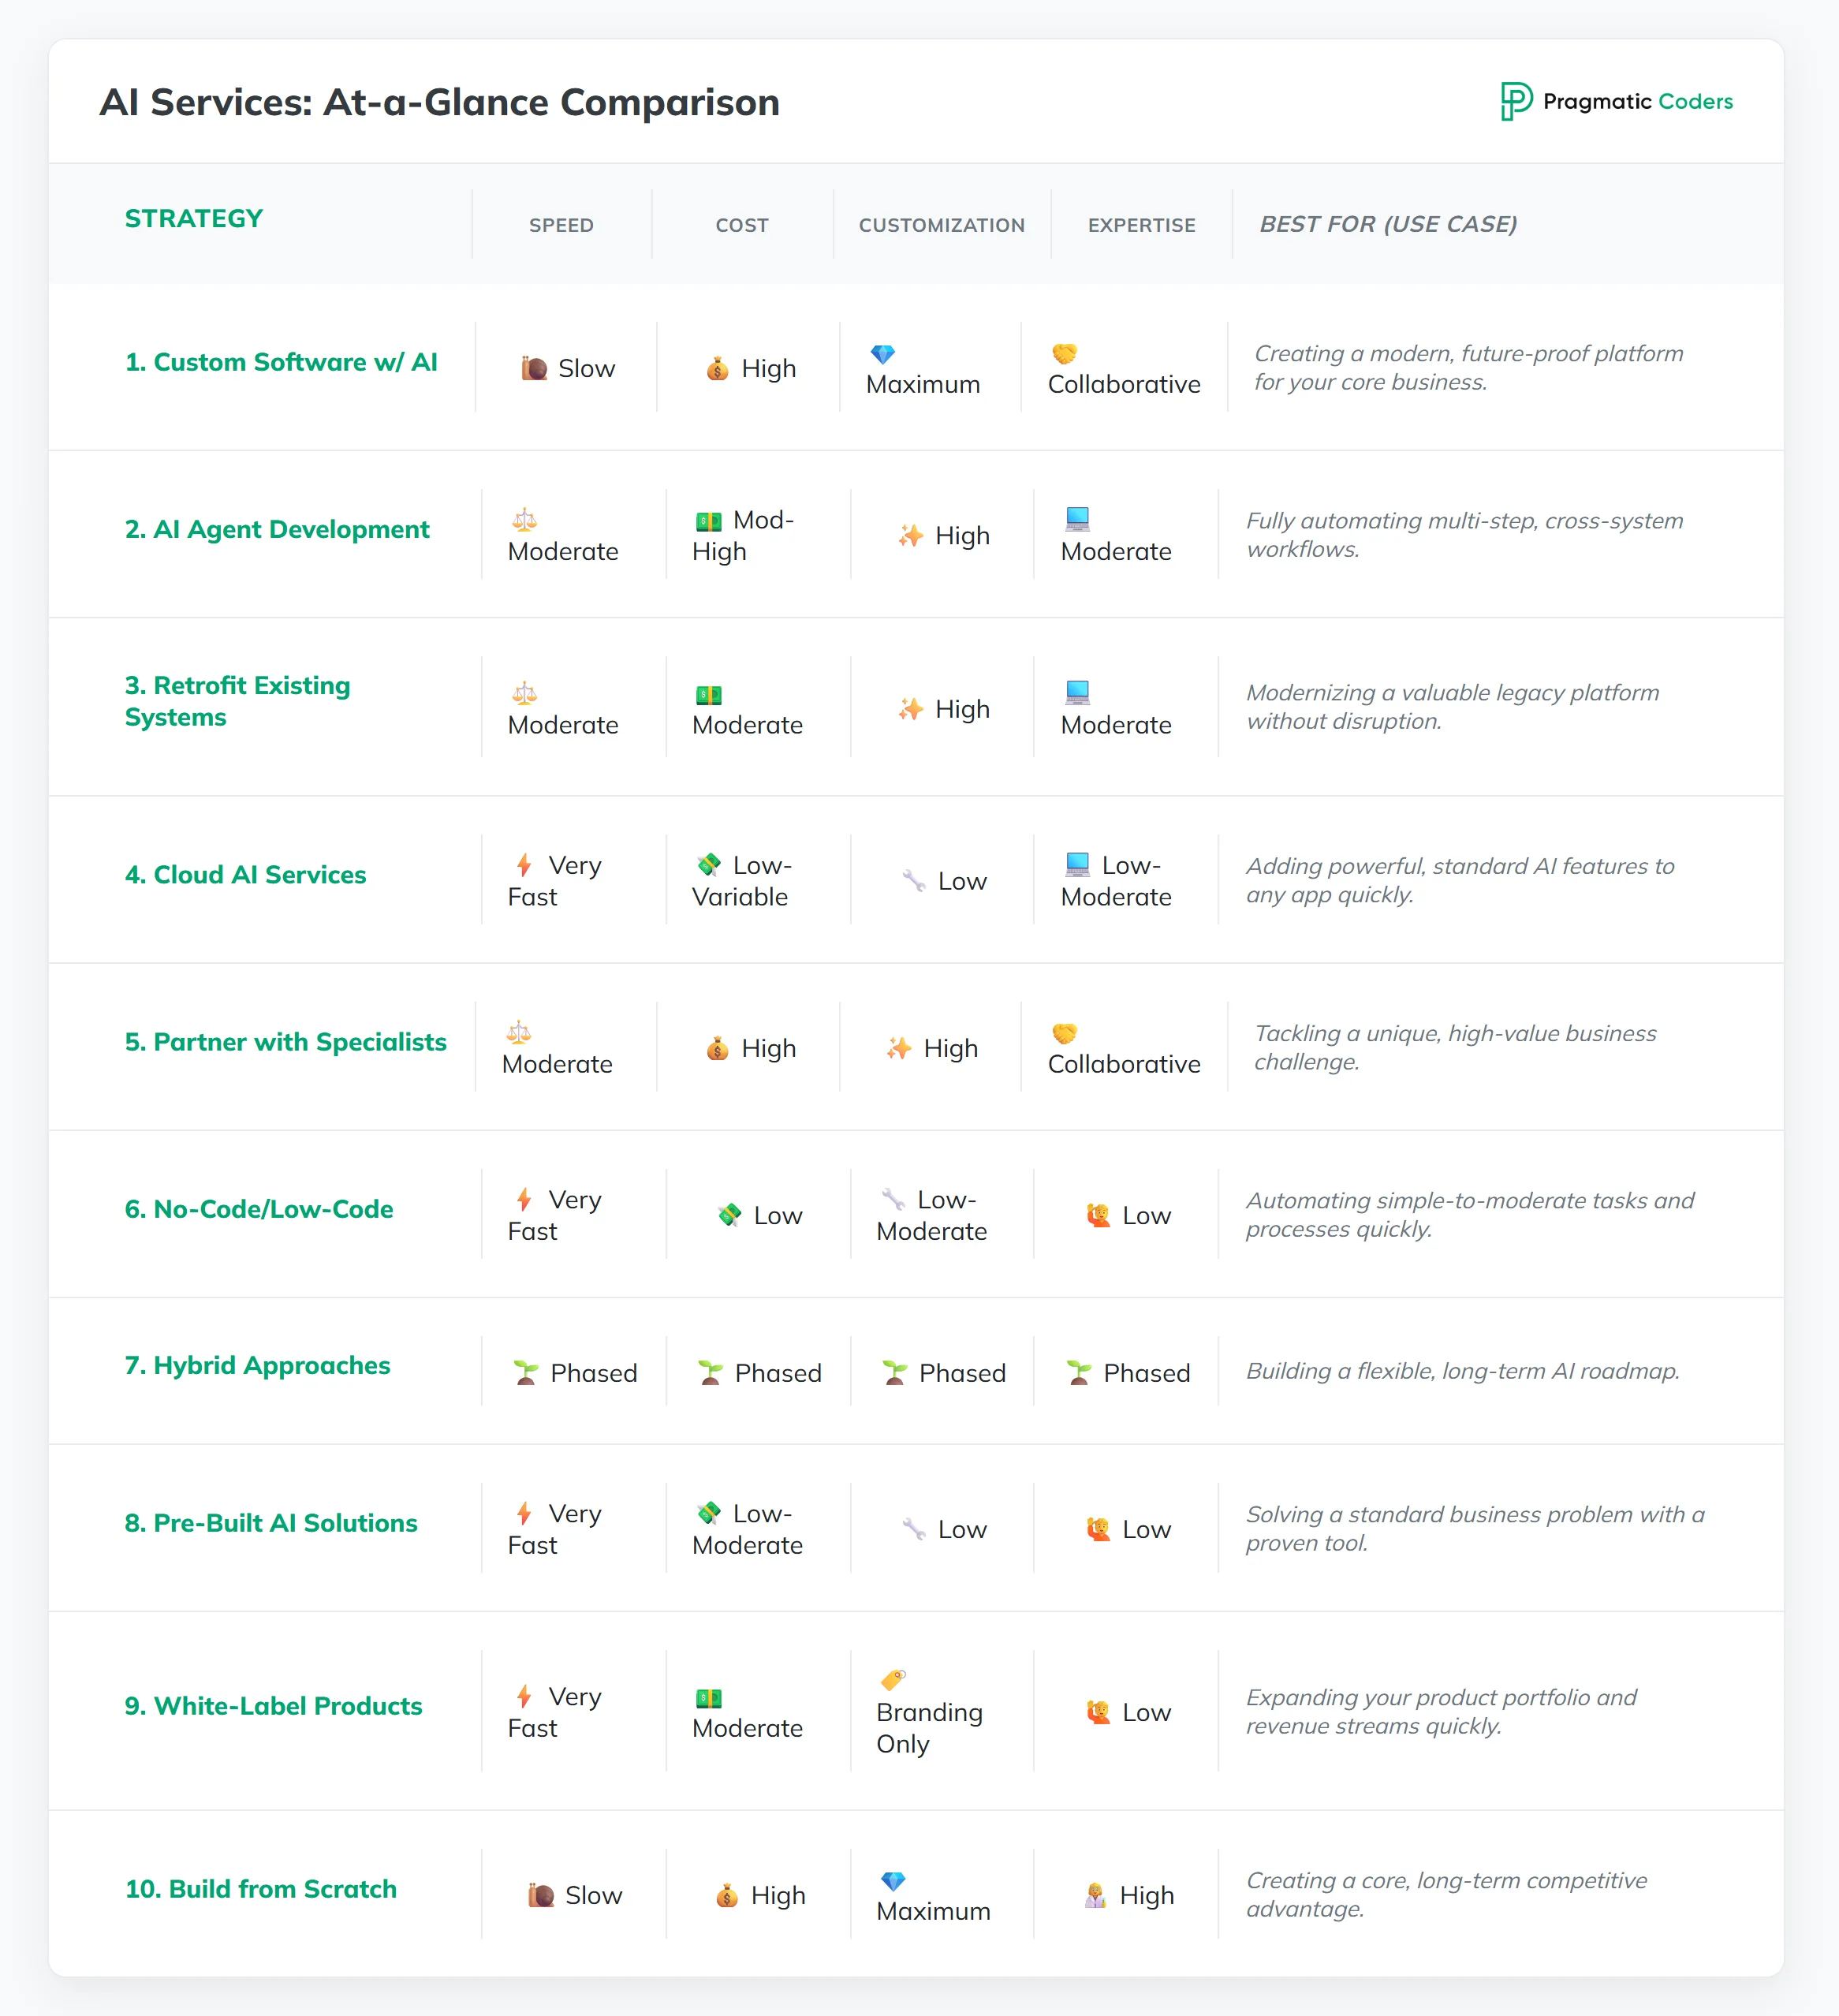
Task: Click the AI Services: At-a-Glance Comparison title
Action: [439, 102]
